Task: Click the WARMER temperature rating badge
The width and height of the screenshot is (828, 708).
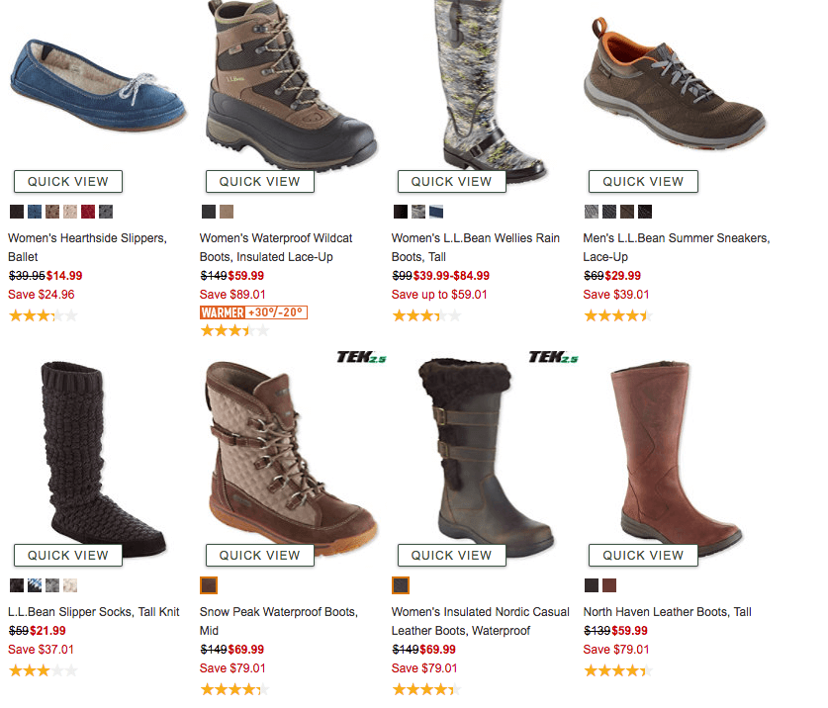Action: [x=253, y=312]
